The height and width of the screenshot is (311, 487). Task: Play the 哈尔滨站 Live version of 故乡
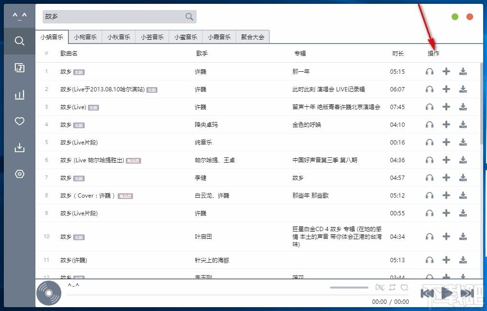coord(430,89)
